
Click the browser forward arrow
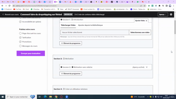6,6
